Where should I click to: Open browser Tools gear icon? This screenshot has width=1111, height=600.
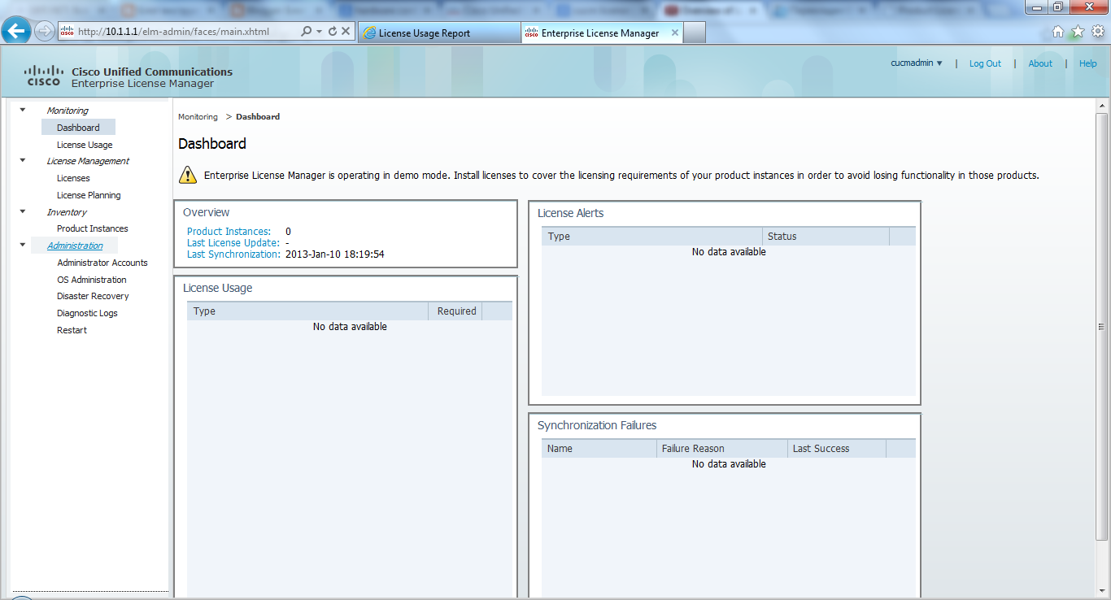click(x=1097, y=32)
